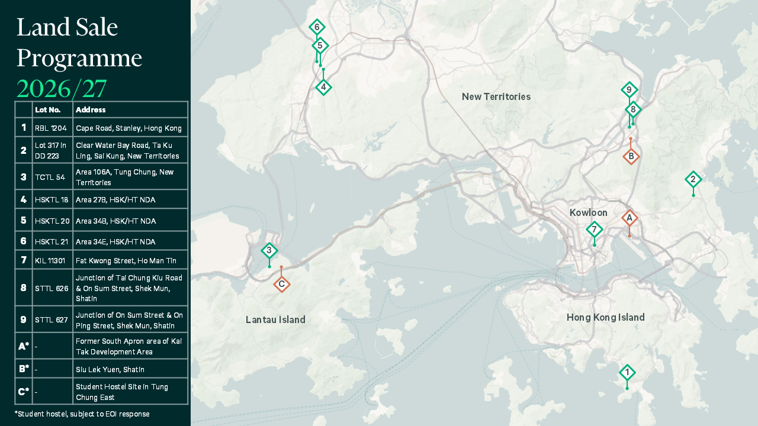Click green diamond marker 5 on map

(320, 46)
